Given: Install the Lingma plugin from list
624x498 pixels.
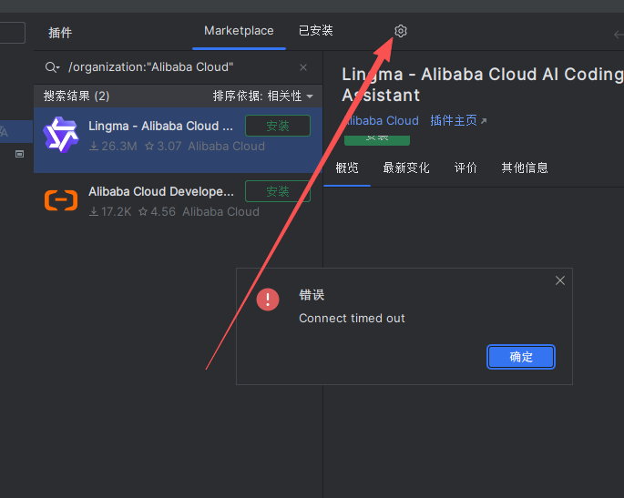Looking at the screenshot, I should pos(278,126).
